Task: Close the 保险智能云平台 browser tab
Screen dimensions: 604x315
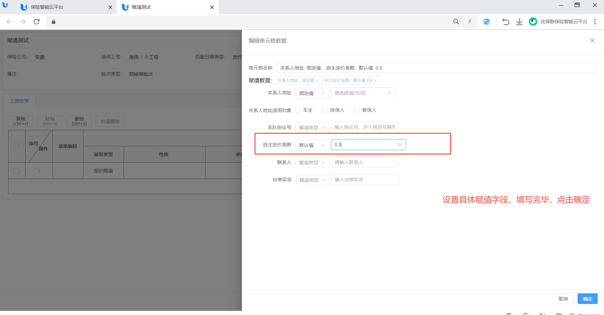Action: (110, 7)
